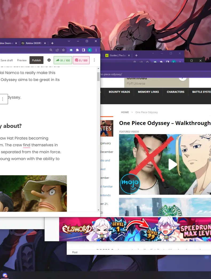Open the sidebar pirates thumbnail image
This screenshot has height=279, width=211.
pos(107,128)
